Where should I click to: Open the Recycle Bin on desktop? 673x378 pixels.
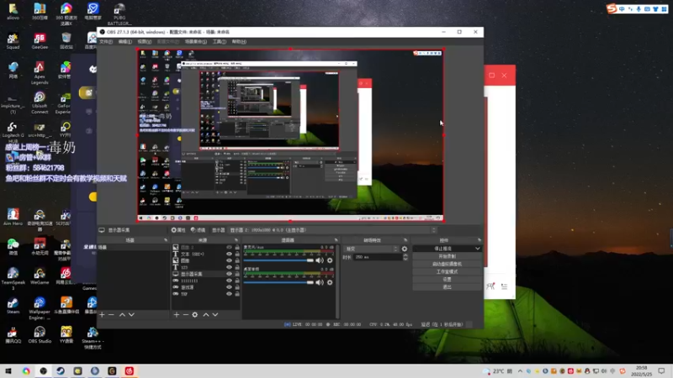[x=66, y=41]
